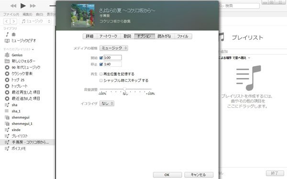287x179 pixels.
Task: Open the ミュージック media picker in toolbar
Action: pyautogui.click(x=35, y=21)
